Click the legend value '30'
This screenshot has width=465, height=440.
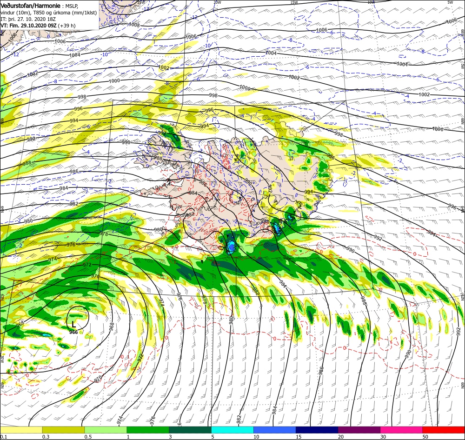point(383,437)
